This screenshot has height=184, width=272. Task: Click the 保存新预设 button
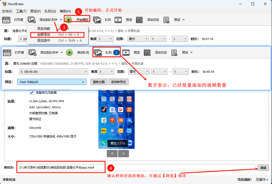point(118,82)
